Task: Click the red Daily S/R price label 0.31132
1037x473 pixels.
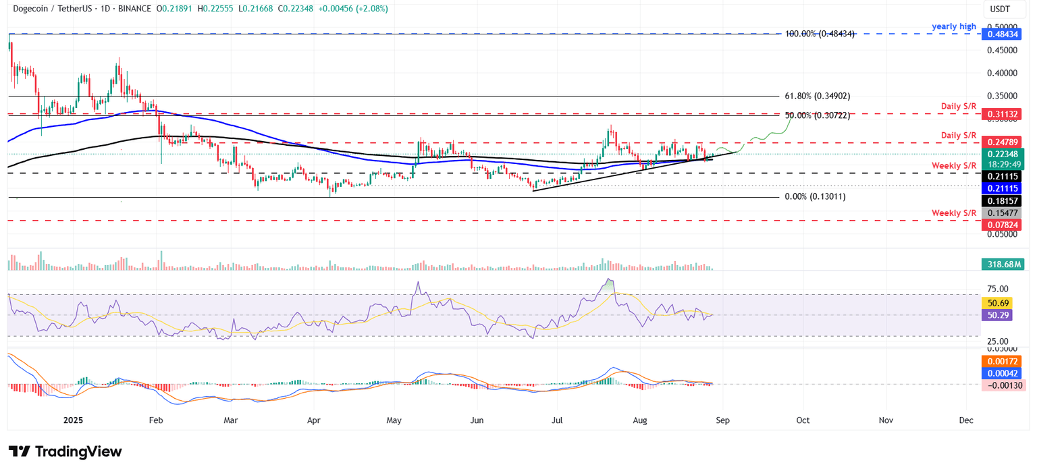Action: pos(1002,114)
